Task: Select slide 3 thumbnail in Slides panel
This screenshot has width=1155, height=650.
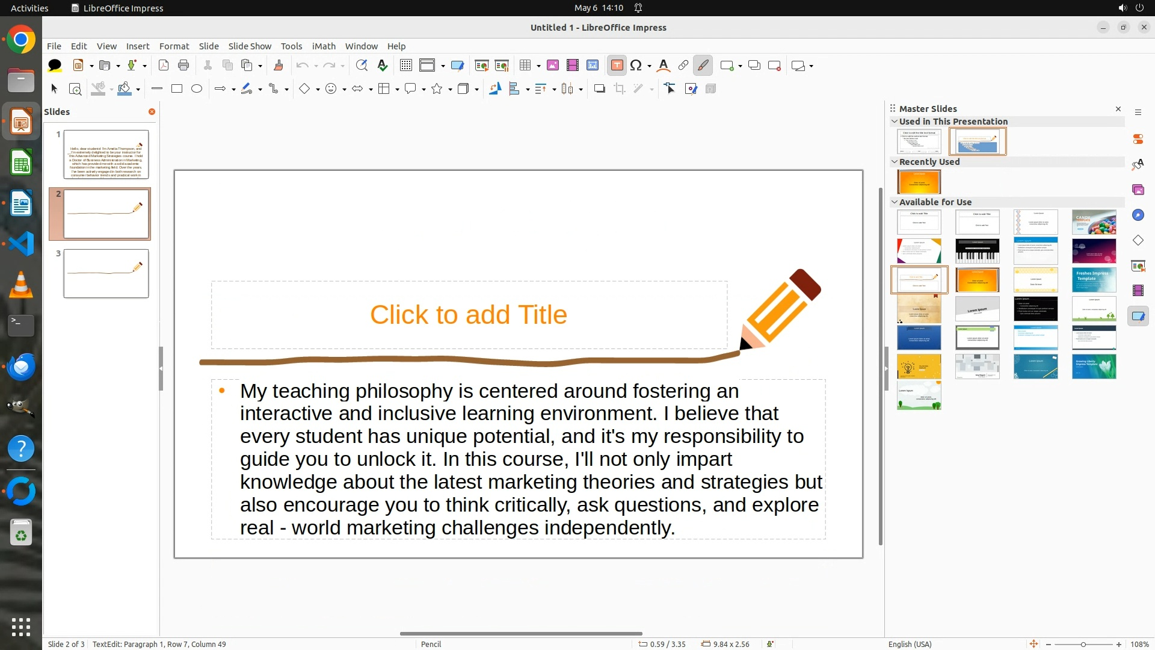Action: click(106, 274)
